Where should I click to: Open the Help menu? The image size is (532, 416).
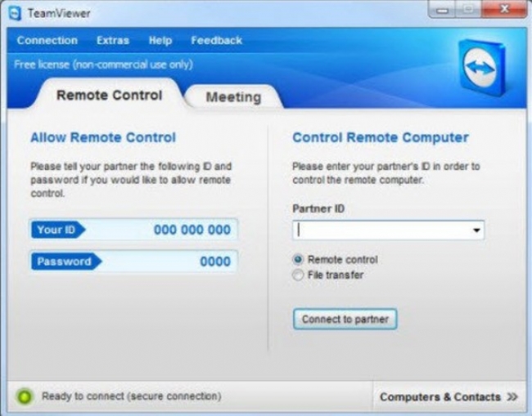[160, 40]
